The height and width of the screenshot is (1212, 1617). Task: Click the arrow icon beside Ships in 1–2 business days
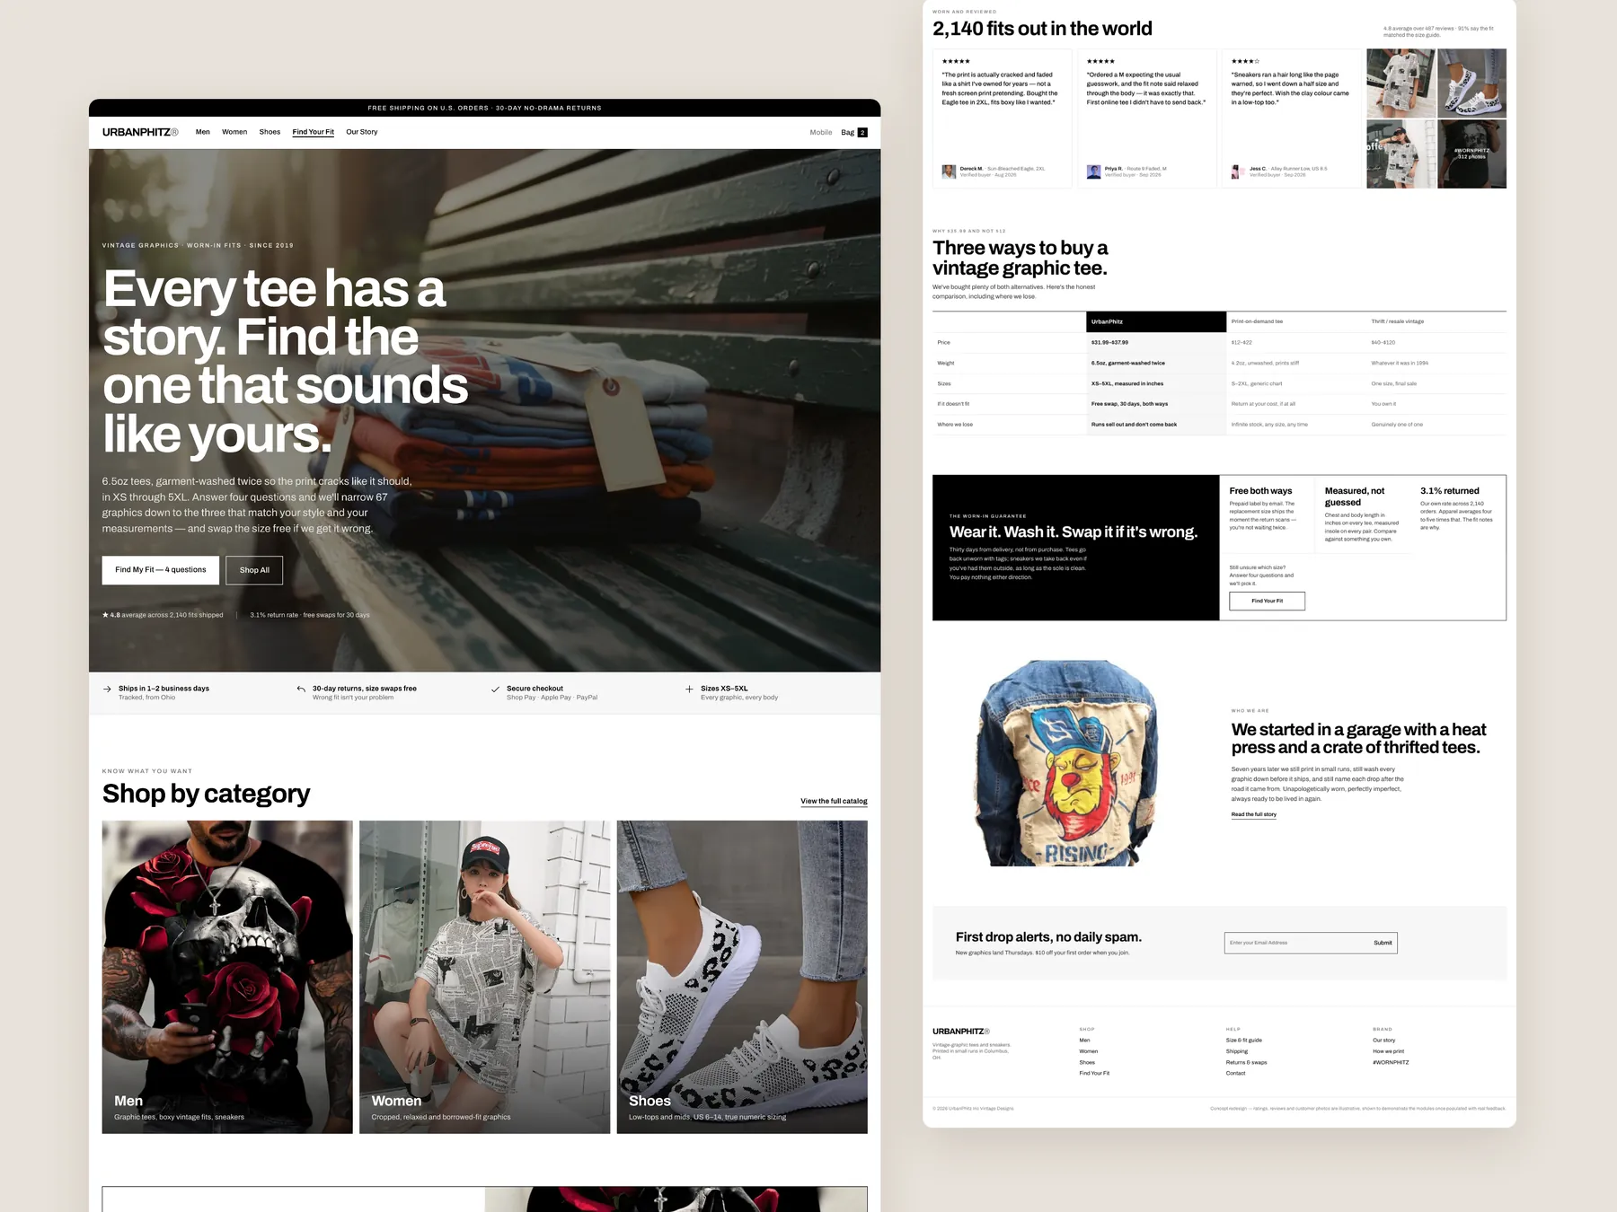click(107, 689)
